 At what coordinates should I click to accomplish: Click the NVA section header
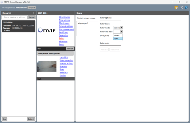click(56, 79)
